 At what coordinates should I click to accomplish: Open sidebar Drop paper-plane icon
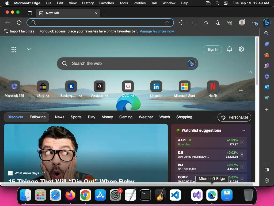tap(267, 98)
